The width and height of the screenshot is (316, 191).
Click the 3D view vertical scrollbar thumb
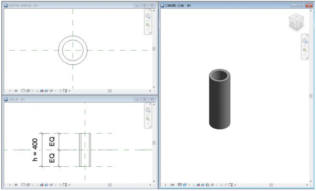311,96
